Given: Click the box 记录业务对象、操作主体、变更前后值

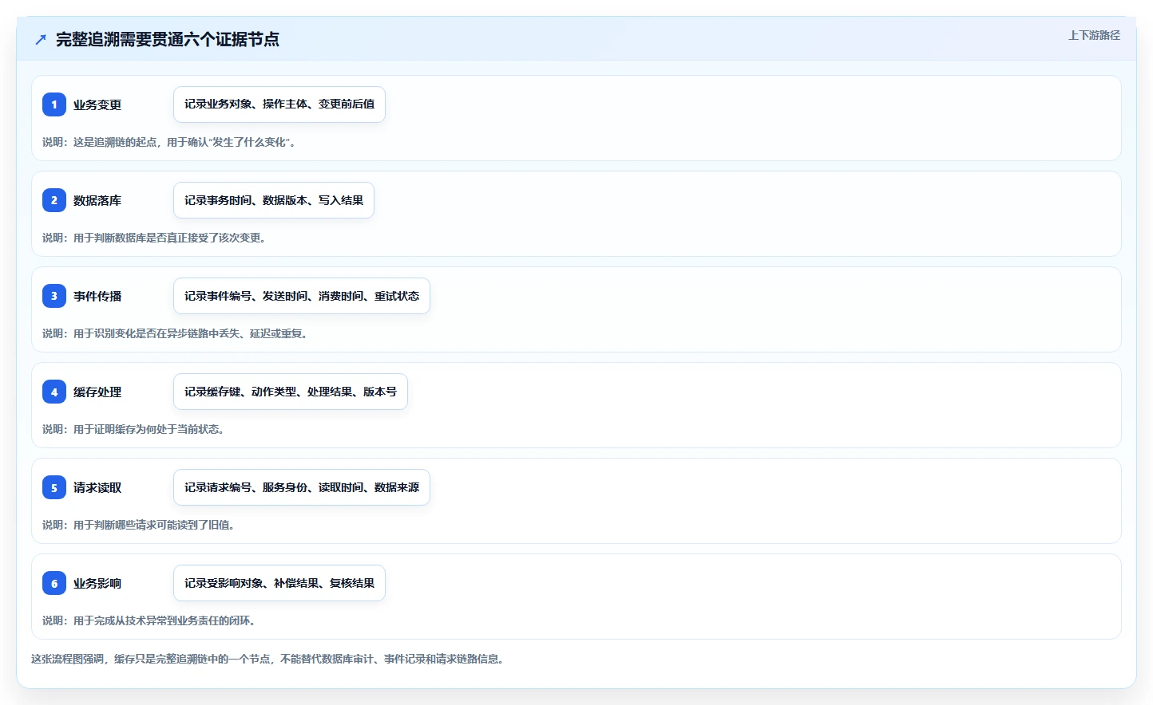Looking at the screenshot, I should pyautogui.click(x=279, y=104).
